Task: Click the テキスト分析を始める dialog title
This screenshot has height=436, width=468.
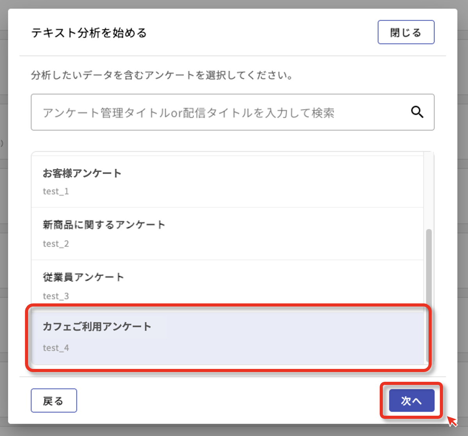Action: [x=89, y=33]
